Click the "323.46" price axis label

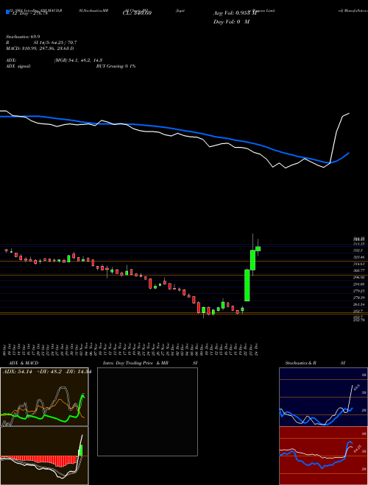click(x=359, y=257)
